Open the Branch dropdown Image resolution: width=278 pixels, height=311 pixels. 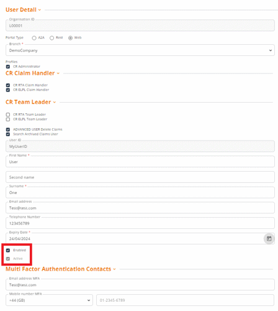pos(140,50)
